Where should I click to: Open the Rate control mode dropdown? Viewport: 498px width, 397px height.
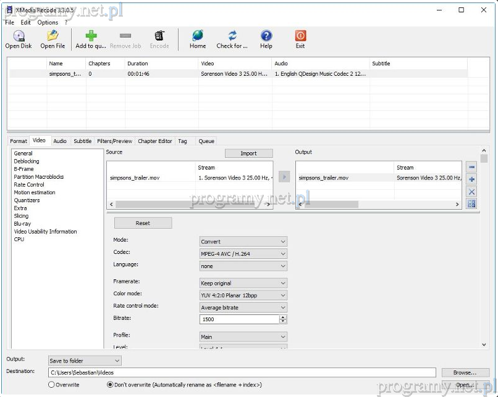tap(243, 308)
